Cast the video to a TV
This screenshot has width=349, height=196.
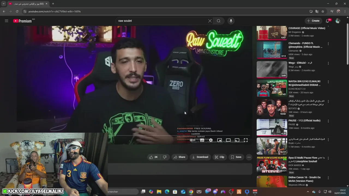click(x=237, y=140)
